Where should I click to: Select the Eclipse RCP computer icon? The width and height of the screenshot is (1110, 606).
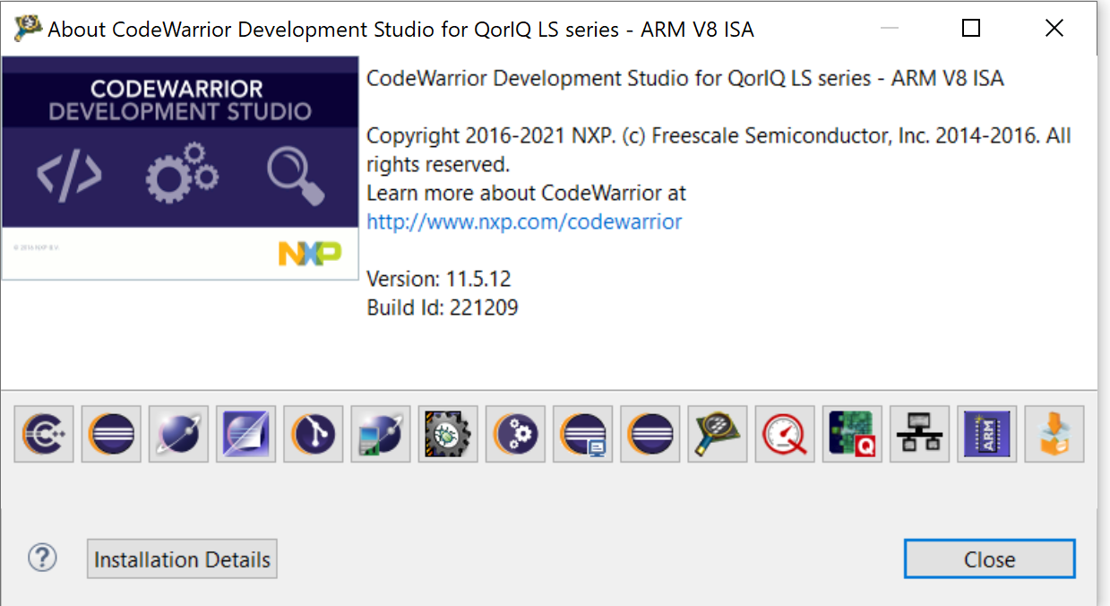582,433
